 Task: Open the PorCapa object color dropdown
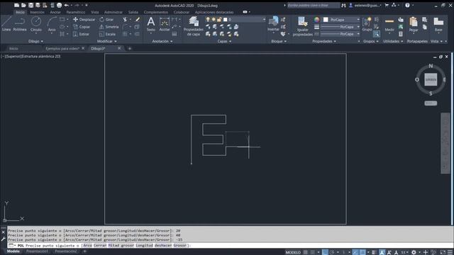coord(341,19)
